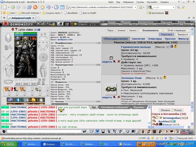This screenshot has width=196, height=147.
Task: Click the Образ button
Action: 110,30
